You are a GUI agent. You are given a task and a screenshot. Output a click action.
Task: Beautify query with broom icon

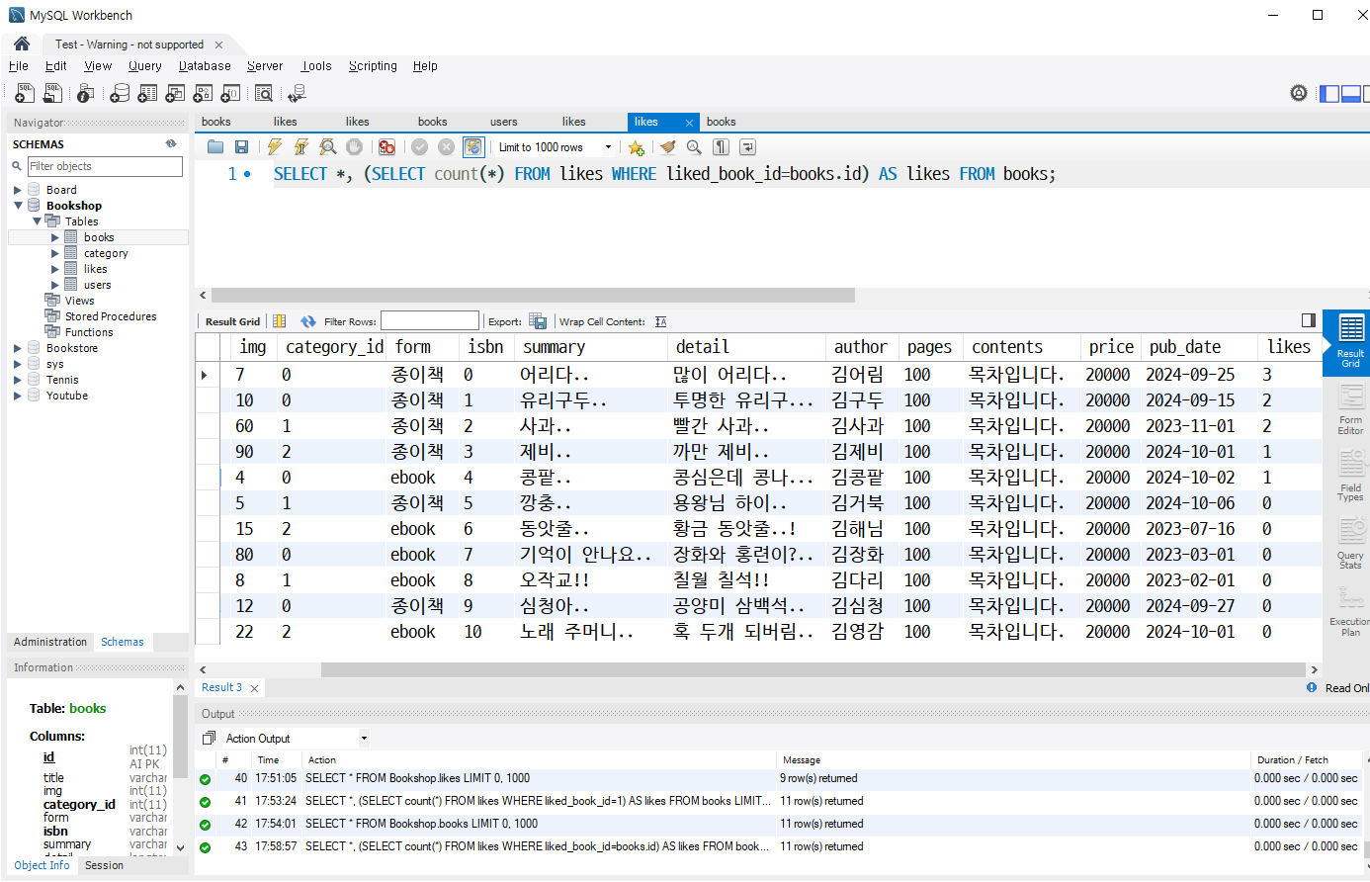point(668,147)
